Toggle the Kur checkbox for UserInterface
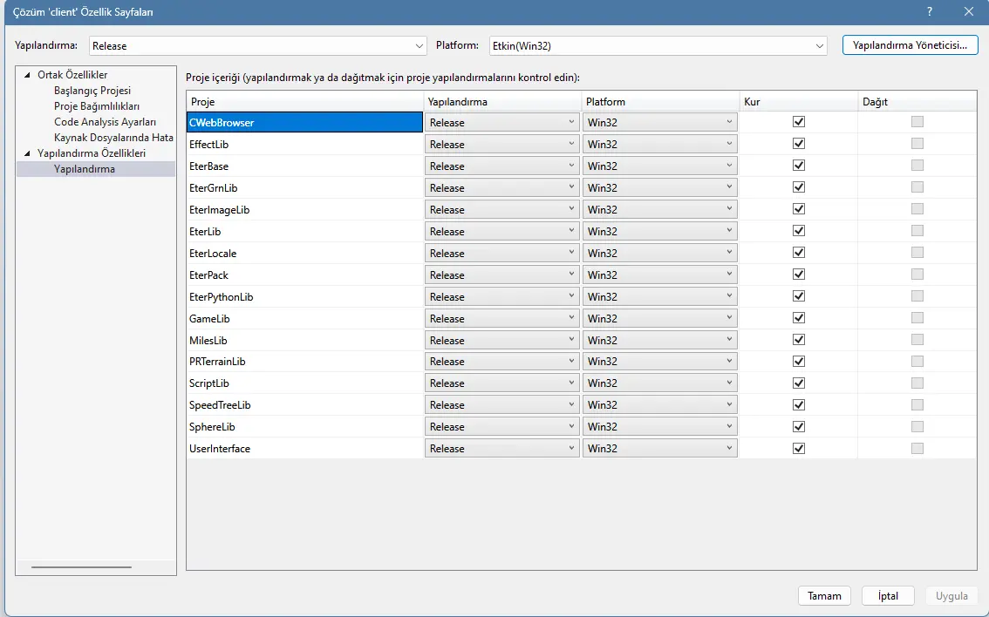Viewport: 989px width, 617px height. click(x=798, y=448)
